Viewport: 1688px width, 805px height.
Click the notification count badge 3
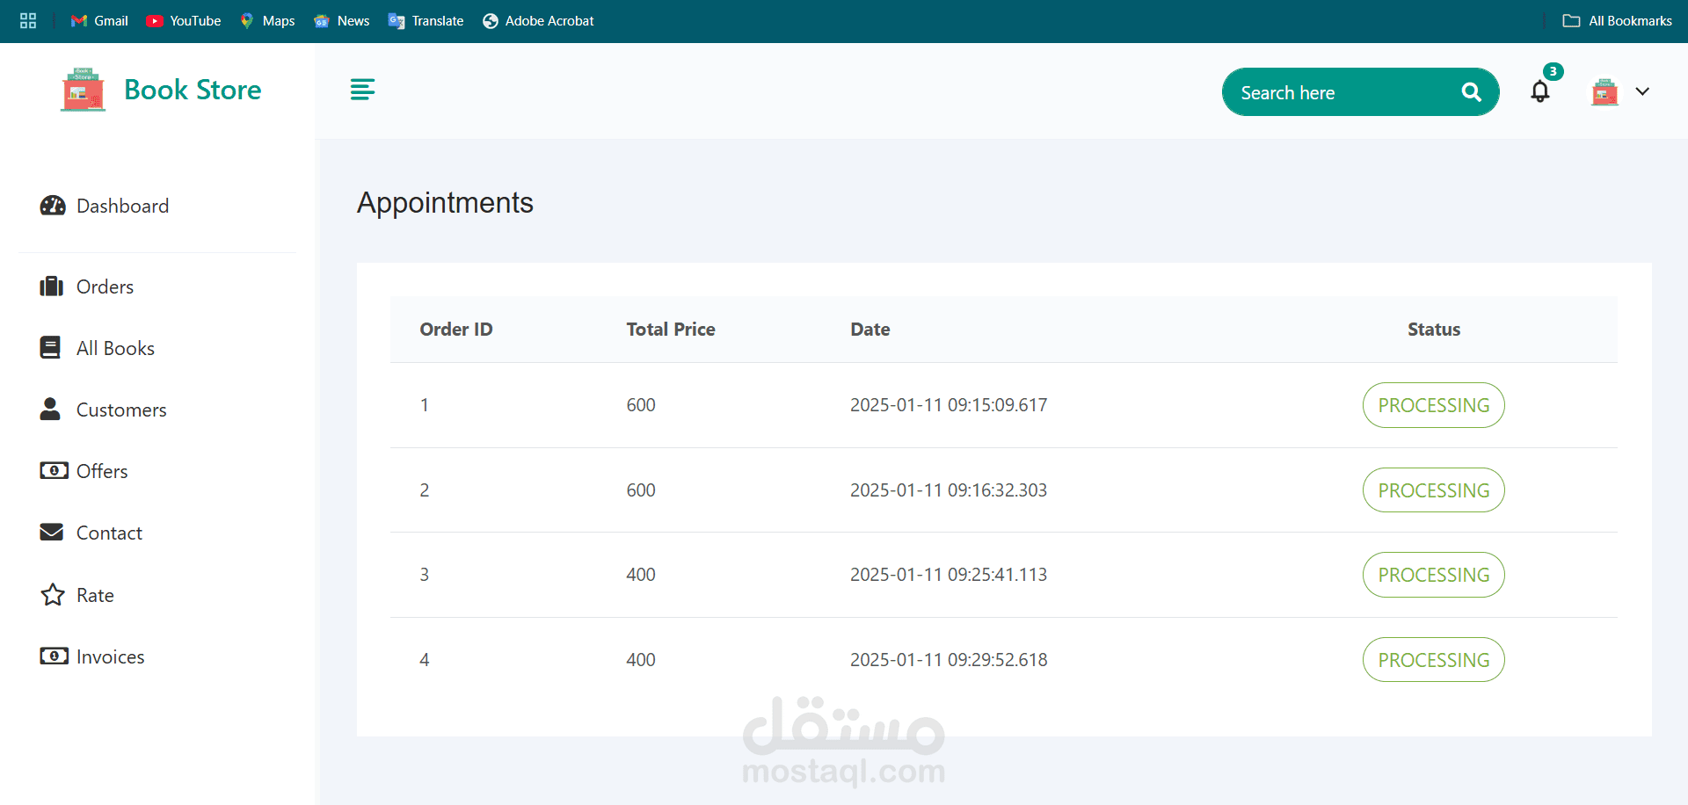click(x=1553, y=72)
